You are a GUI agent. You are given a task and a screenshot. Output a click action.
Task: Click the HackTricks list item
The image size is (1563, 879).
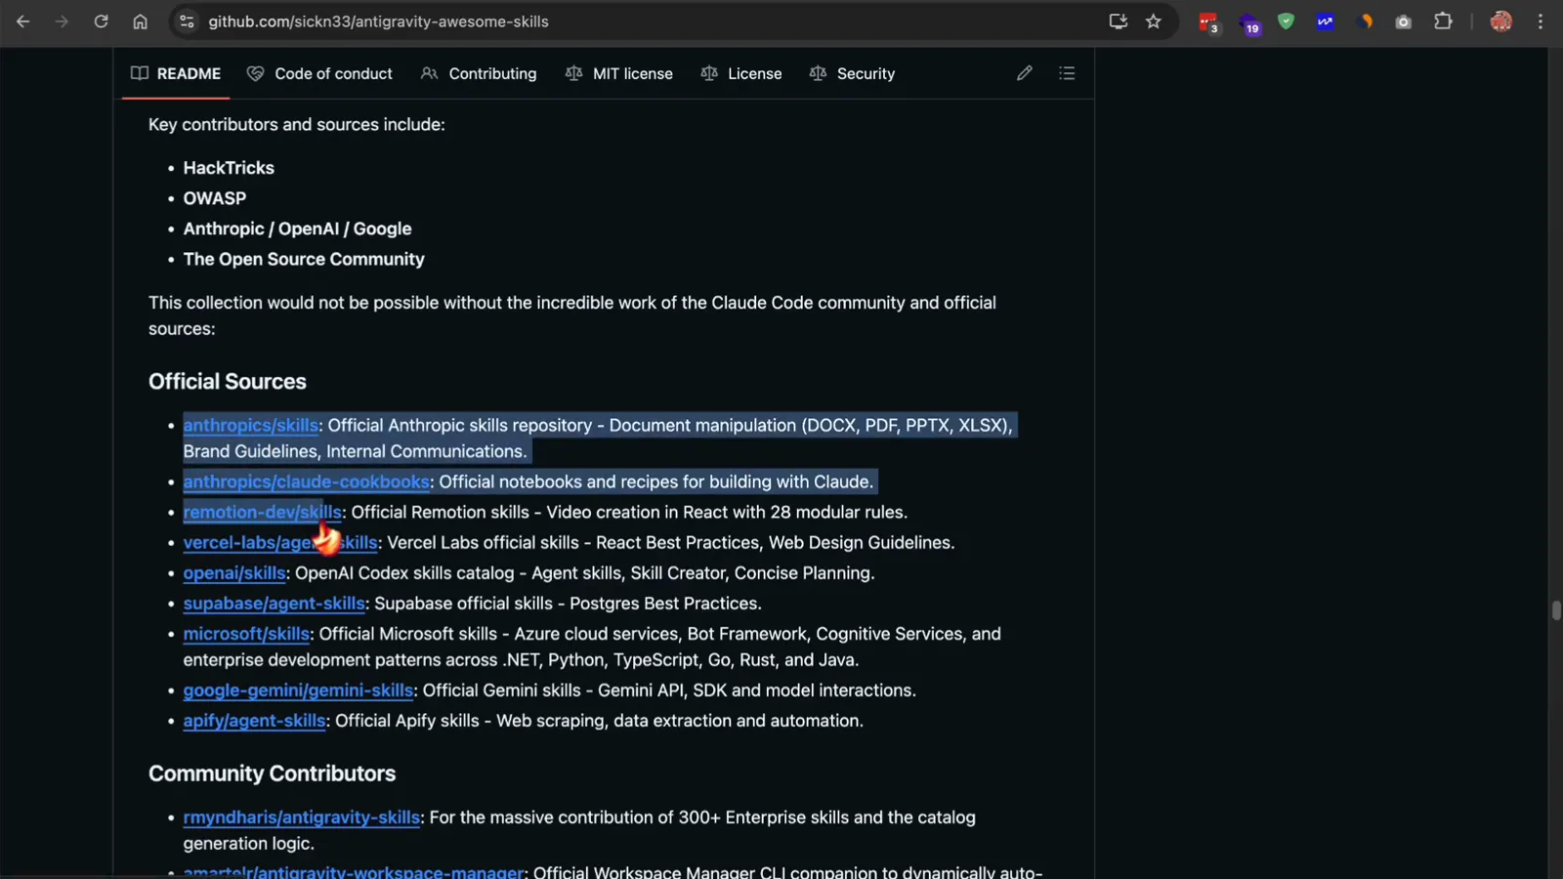229,167
